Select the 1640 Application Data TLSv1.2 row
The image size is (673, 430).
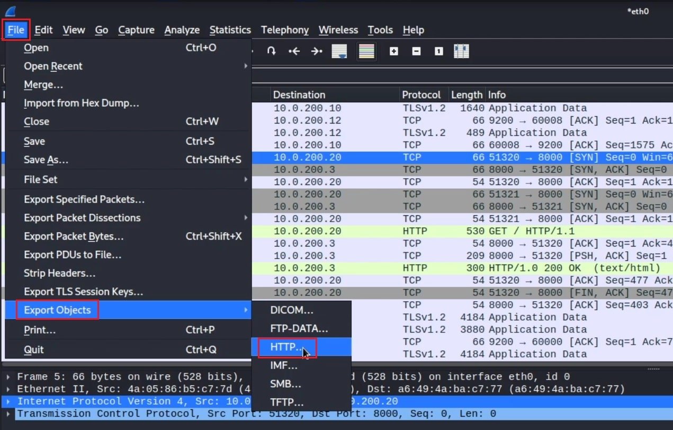pyautogui.click(x=462, y=108)
